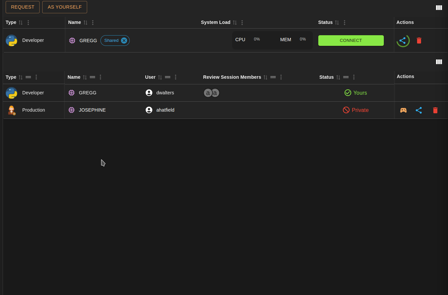Click Python icon in bottom table Developer row
The height and width of the screenshot is (295, 448).
click(12, 93)
